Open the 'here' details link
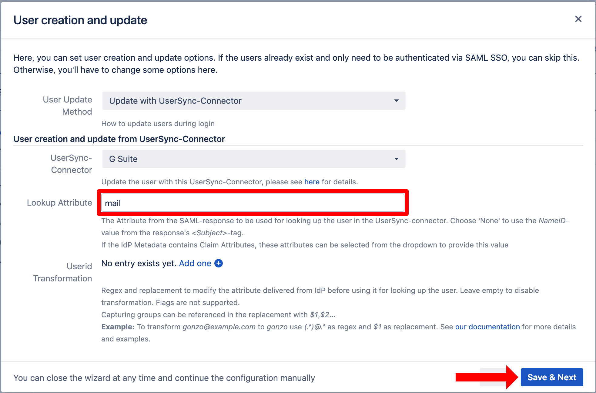The width and height of the screenshot is (596, 393). (312, 182)
